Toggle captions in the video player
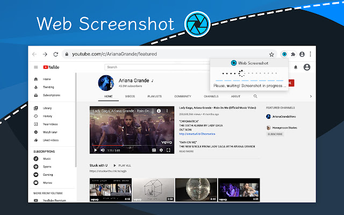 click(x=154, y=150)
